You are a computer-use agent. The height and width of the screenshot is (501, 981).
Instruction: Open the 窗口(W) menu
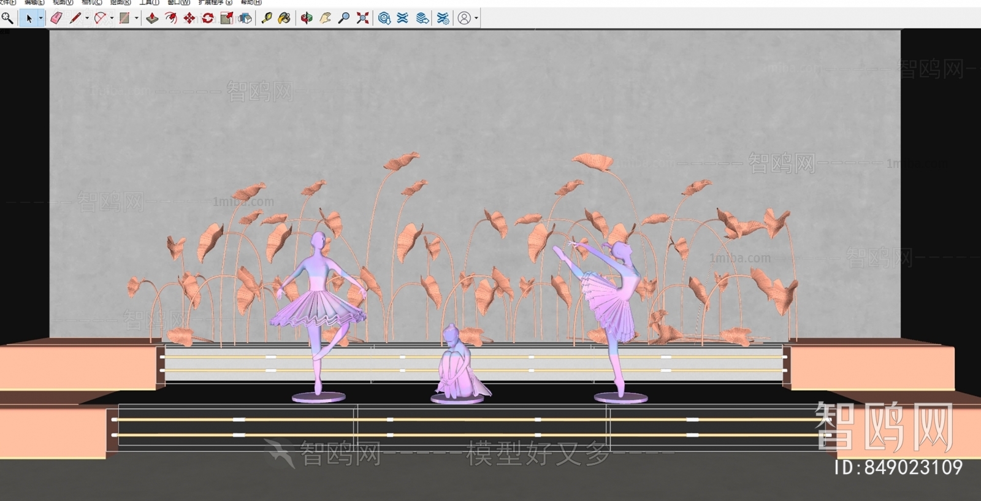[179, 2]
